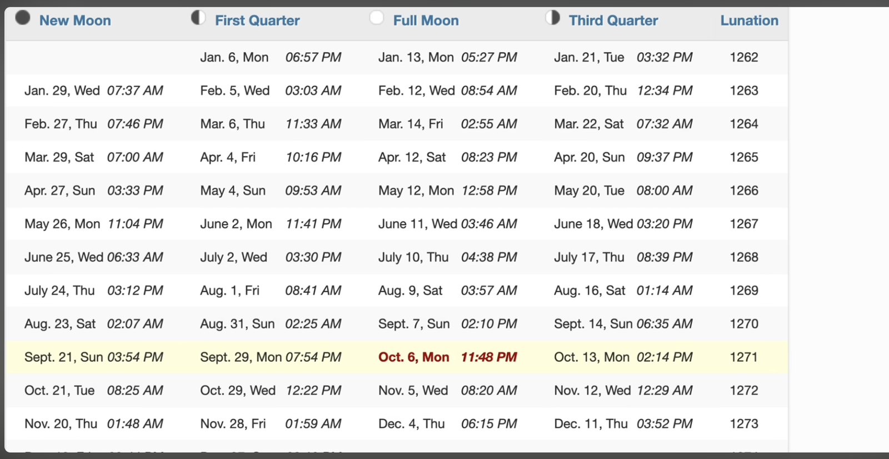Select lunation number 1271
This screenshot has width=889, height=459.
pos(744,357)
